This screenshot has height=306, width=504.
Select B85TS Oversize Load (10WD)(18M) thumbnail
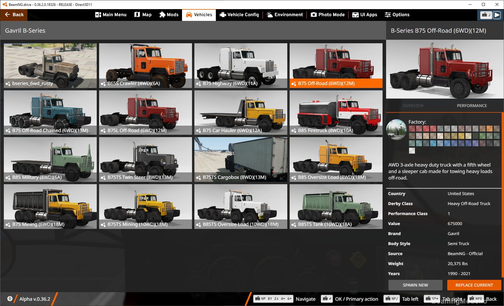241,207
